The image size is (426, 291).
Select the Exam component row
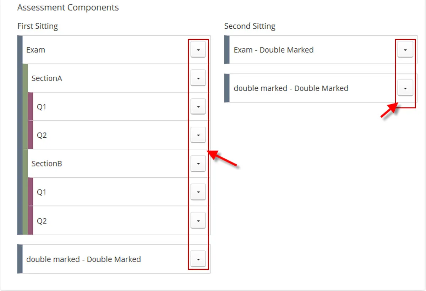pyautogui.click(x=89, y=50)
